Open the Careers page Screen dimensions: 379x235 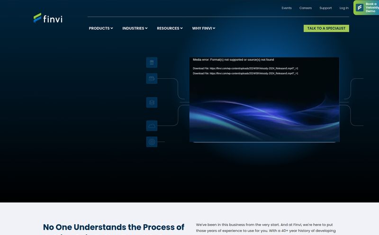306,8
